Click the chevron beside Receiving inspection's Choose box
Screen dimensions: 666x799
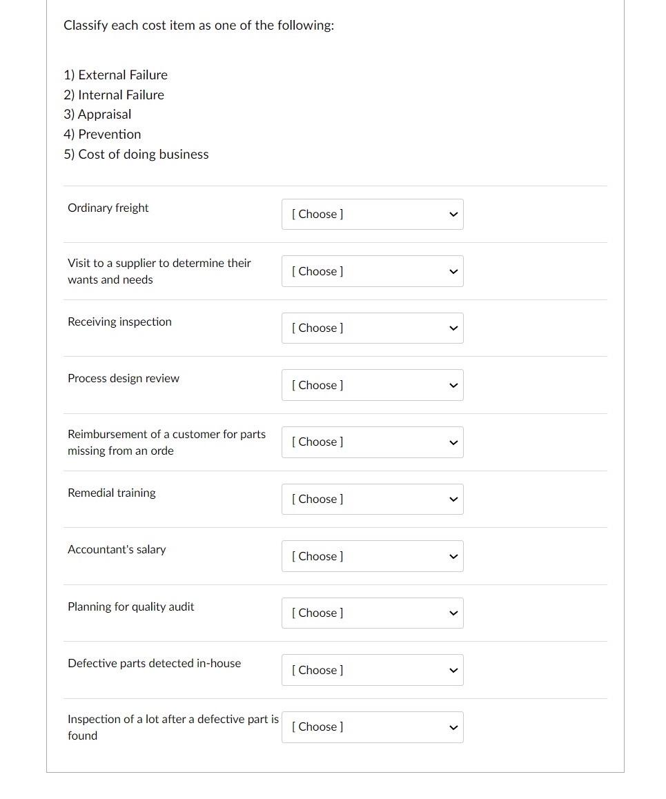pyautogui.click(x=453, y=328)
